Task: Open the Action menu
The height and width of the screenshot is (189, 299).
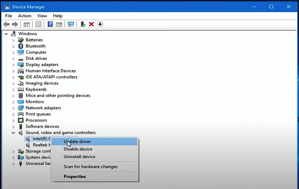Action: tap(25, 16)
